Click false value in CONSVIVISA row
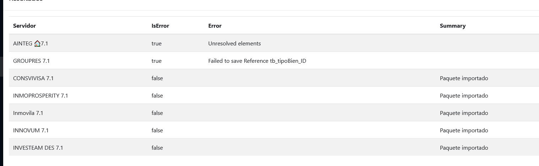Viewport: 539px width, 166px height. tap(157, 78)
